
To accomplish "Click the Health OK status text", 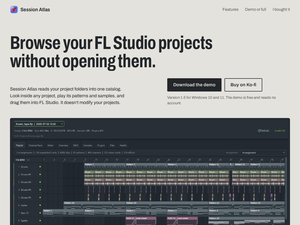I will pyautogui.click(x=280, y=131).
